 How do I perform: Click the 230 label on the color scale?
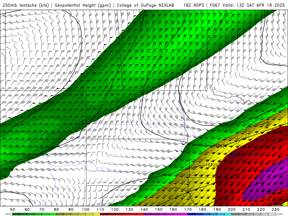click(x=275, y=210)
